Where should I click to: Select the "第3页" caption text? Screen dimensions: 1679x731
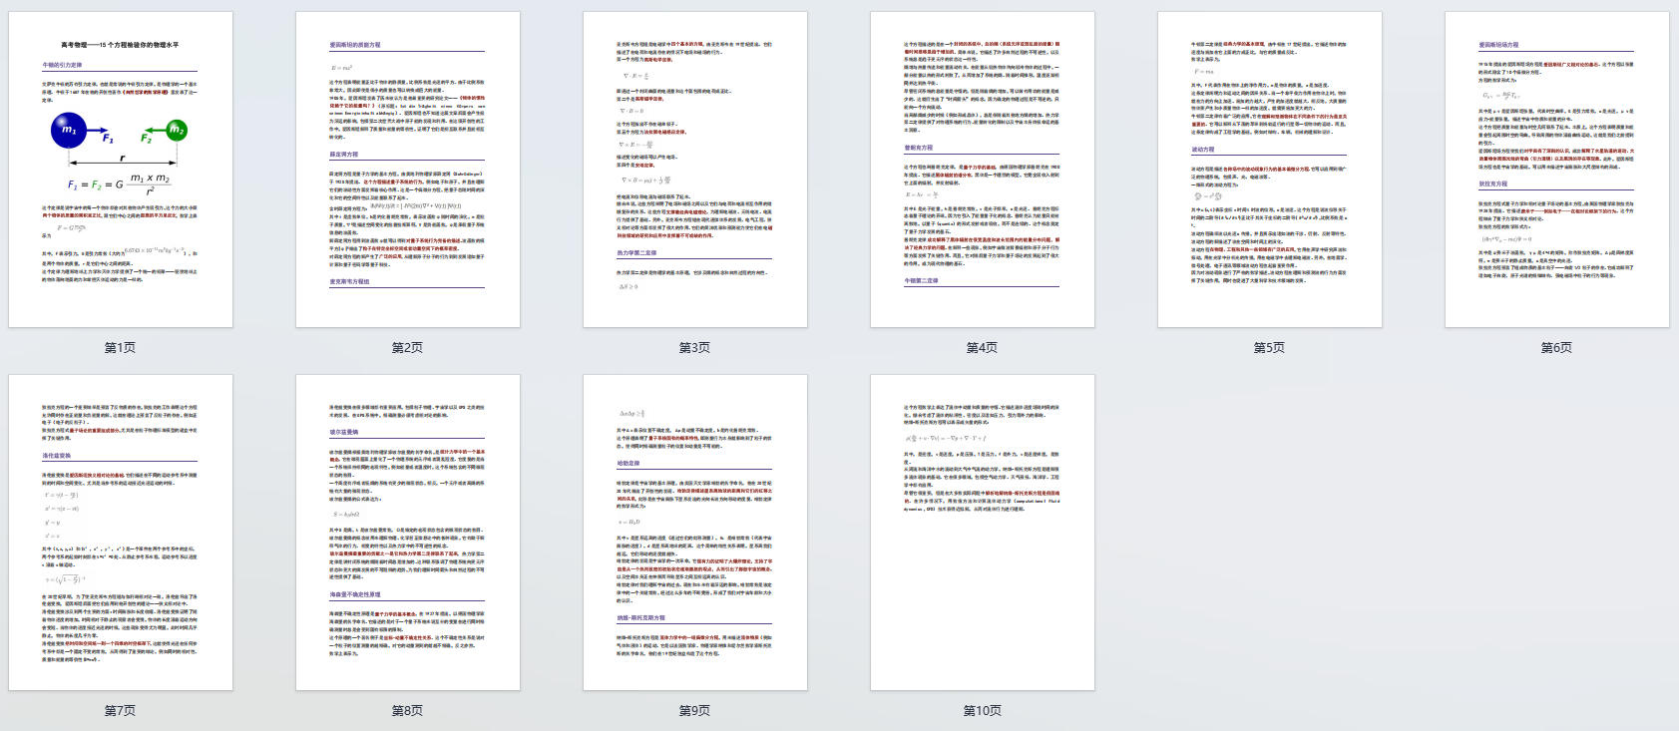[x=694, y=348]
